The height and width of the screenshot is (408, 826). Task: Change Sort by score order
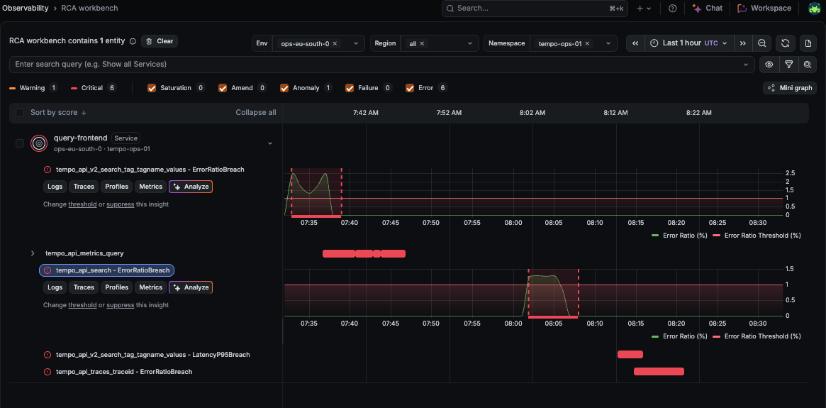pyautogui.click(x=58, y=113)
